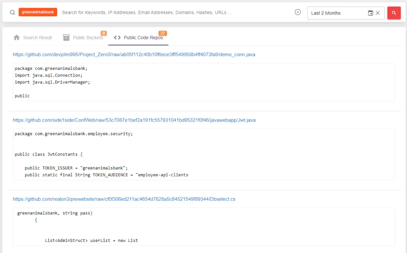Open the calendar picker icon

370,13
